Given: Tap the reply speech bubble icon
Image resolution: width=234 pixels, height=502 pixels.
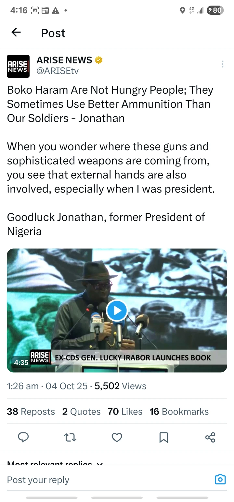Looking at the screenshot, I should pos(23,437).
